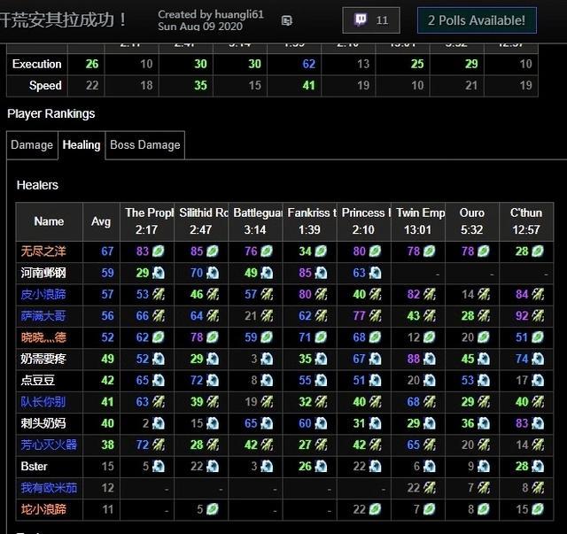This screenshot has height=534, width=567.
Task: Open player 我有欧米茄 profile
Action: [49, 488]
